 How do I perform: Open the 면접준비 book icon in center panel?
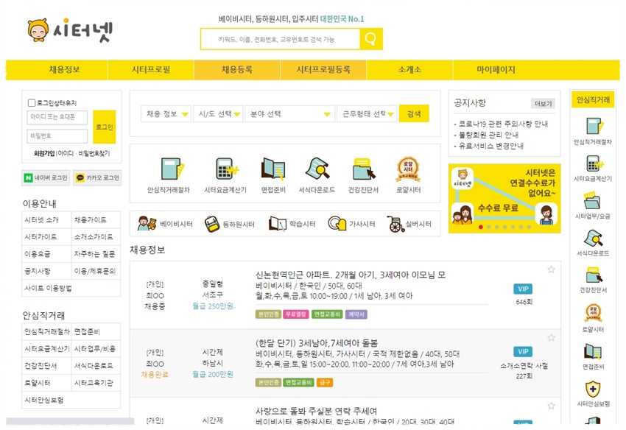pos(273,169)
